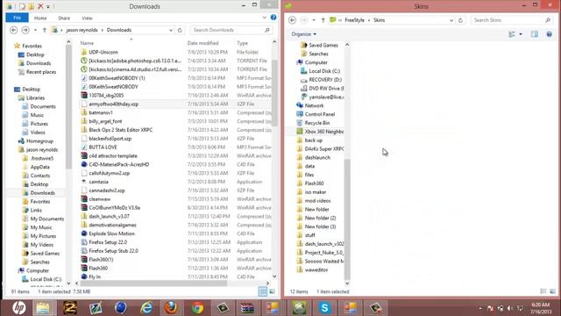Open recent locations dropdown in Downloads window

click(x=35, y=30)
